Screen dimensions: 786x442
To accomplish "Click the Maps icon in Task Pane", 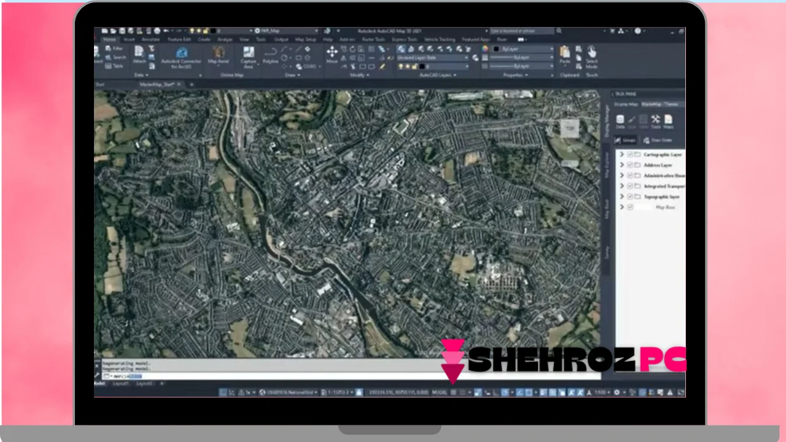I will pos(668,122).
